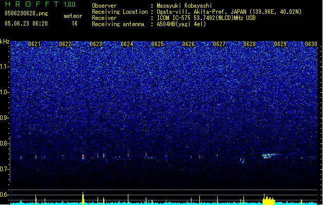Select the ICOM IC-575 53.7492 MHz USB text
The height and width of the screenshot is (205, 323).
(x=206, y=18)
